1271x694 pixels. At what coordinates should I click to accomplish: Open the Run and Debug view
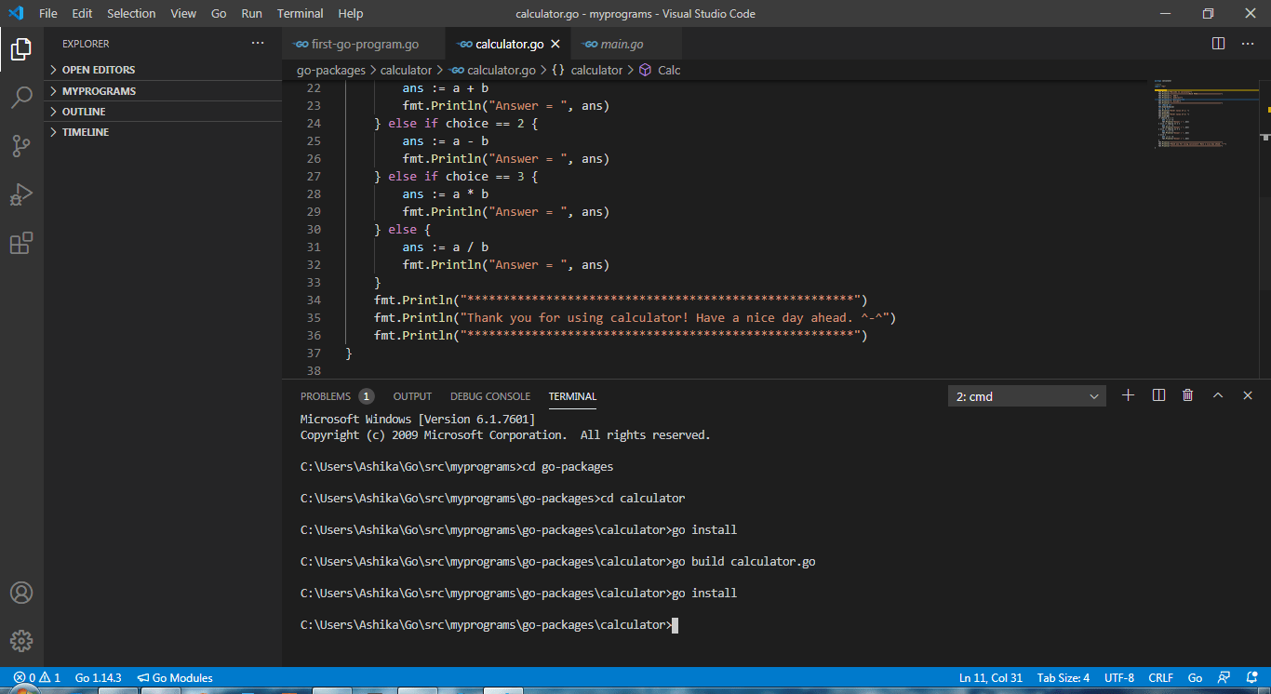pyautogui.click(x=21, y=194)
